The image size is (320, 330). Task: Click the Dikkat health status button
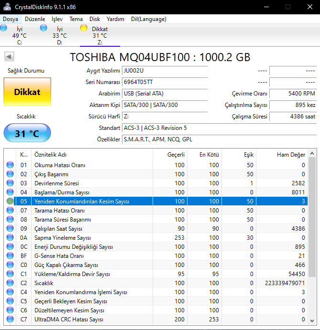coord(27,92)
